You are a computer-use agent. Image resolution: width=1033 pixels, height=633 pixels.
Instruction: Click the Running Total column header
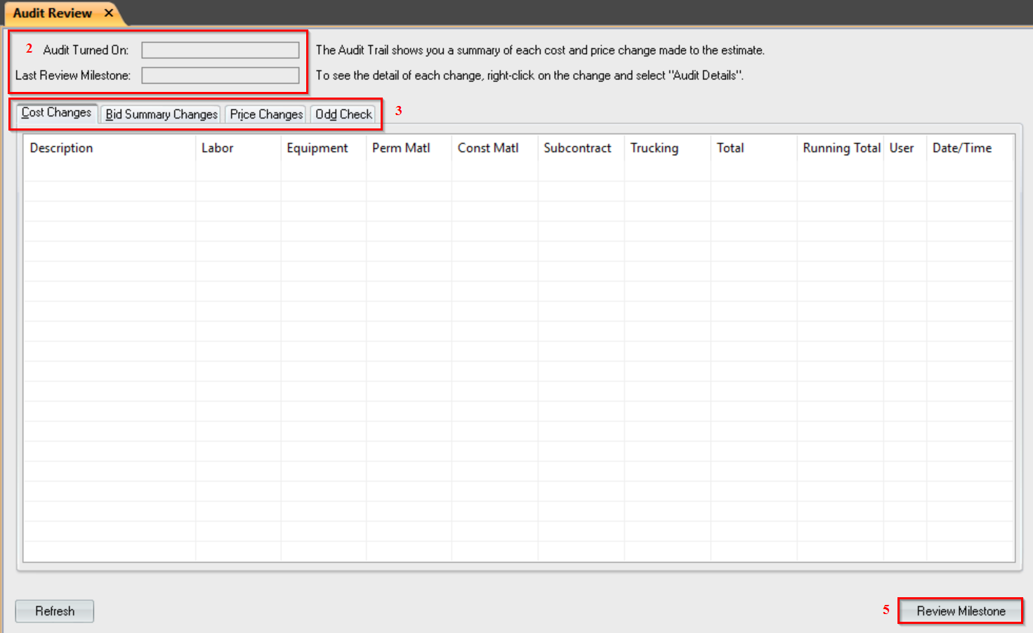coord(841,148)
